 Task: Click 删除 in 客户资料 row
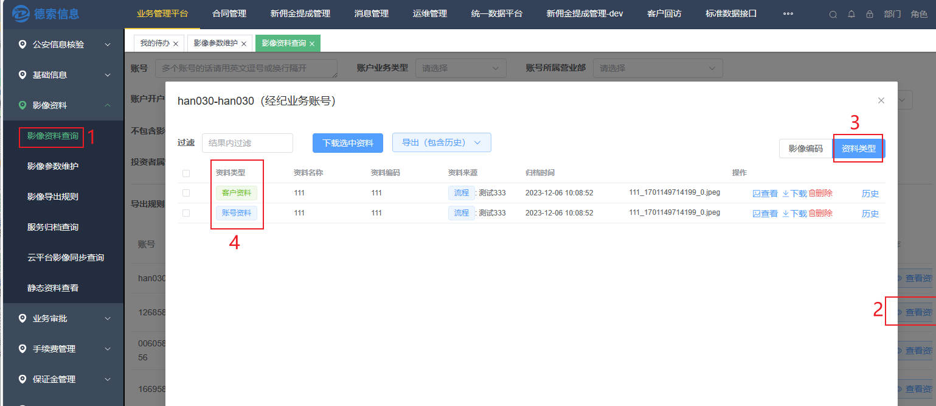pos(820,194)
